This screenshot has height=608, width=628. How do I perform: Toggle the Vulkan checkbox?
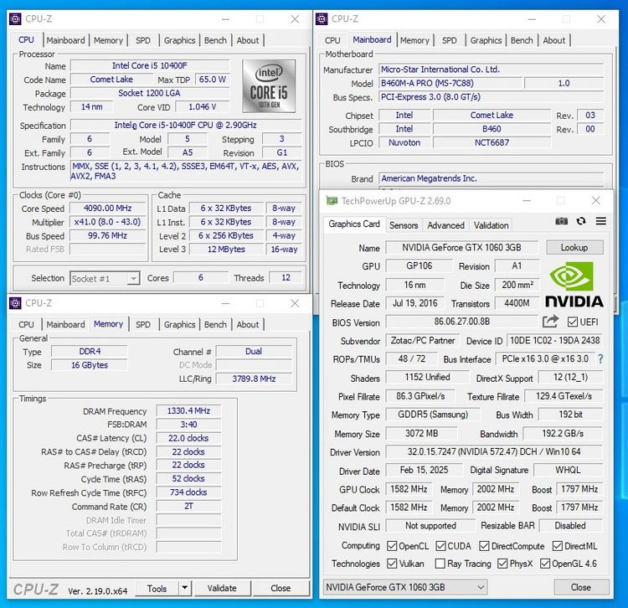pyautogui.click(x=392, y=564)
